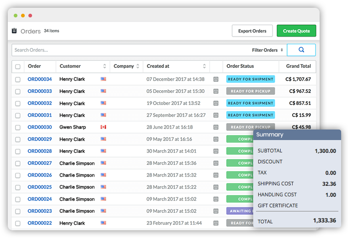The height and width of the screenshot is (238, 348).
Task: Sort by the Customer column arrows
Action: (104, 66)
